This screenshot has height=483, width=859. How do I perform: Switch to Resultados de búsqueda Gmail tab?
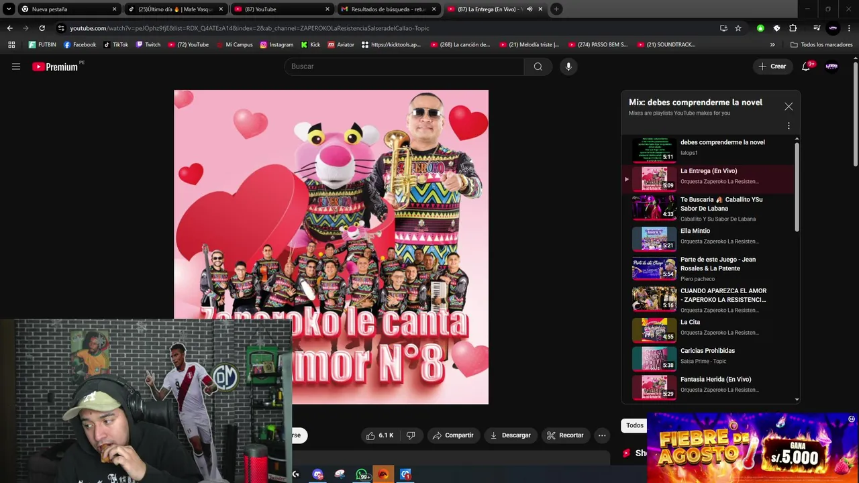[389, 9]
